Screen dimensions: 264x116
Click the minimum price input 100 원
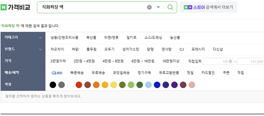tap(218, 61)
